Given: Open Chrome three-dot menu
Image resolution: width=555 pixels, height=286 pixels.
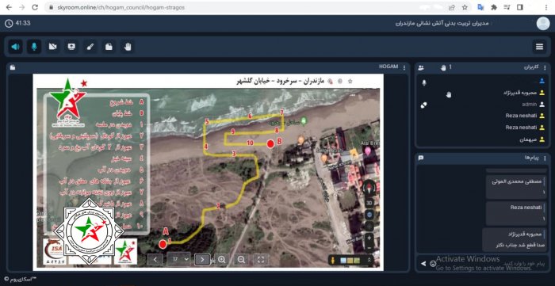Looking at the screenshot, I should [546, 7].
